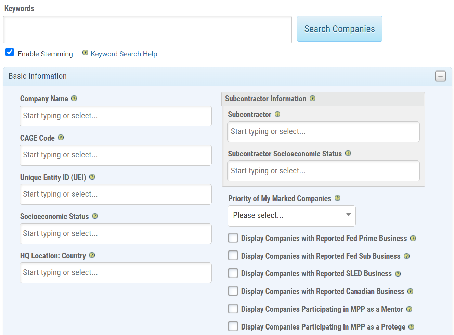
Task: Click help icon for Reported SLED Business
Action: pyautogui.click(x=398, y=274)
